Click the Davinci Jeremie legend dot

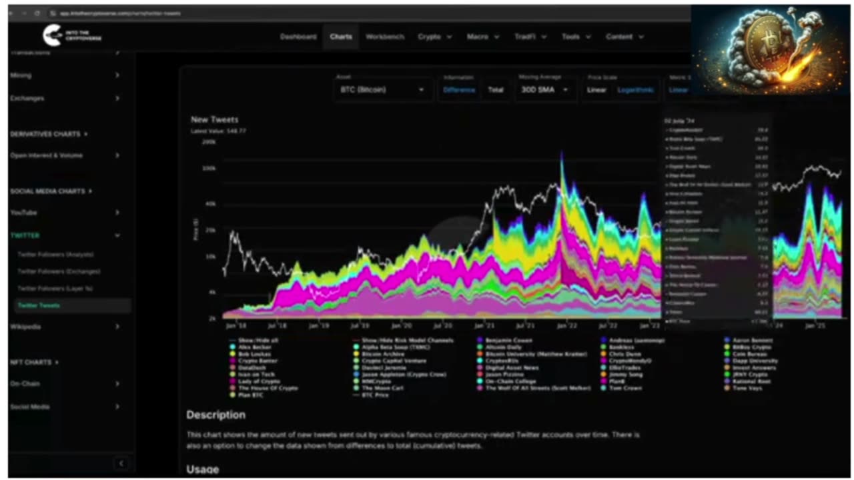356,367
